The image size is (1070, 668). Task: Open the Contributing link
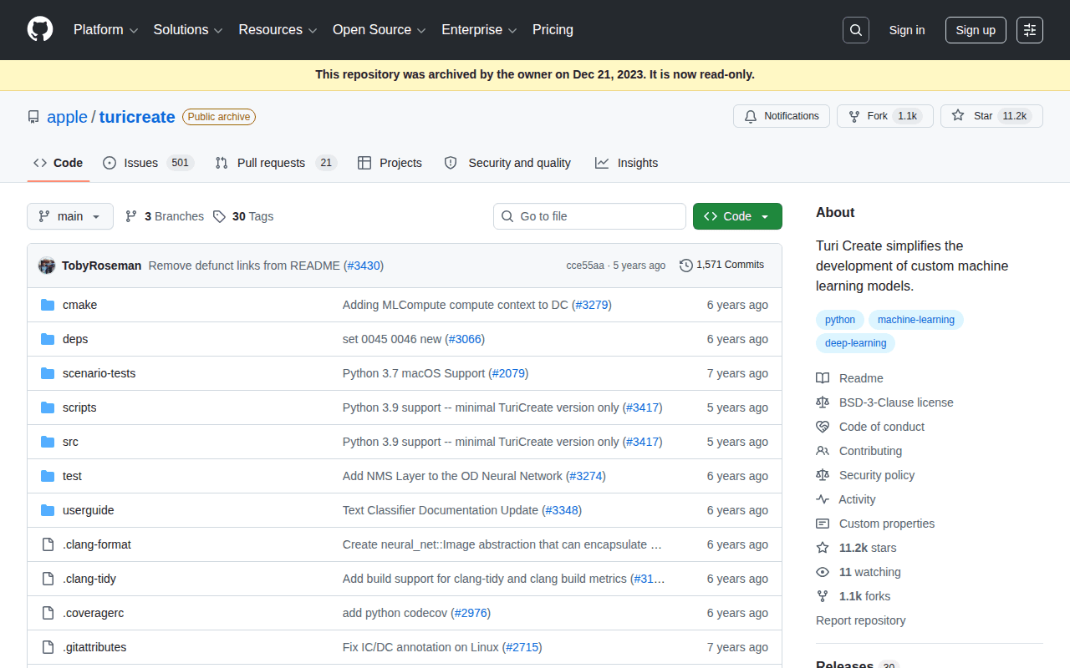(859, 451)
